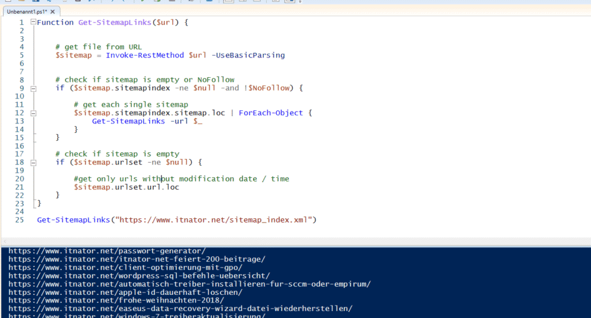Click the passwort-generator URL in console output
591x318 pixels.
click(x=107, y=251)
